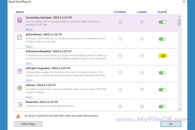Image resolution: width=195 pixels, height=130 pixels.
Task: Open More link under Alfresco
Action: 30,97
